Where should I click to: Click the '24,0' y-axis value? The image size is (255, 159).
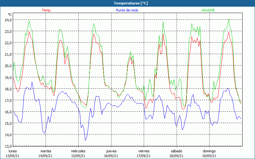click(x=8, y=20)
